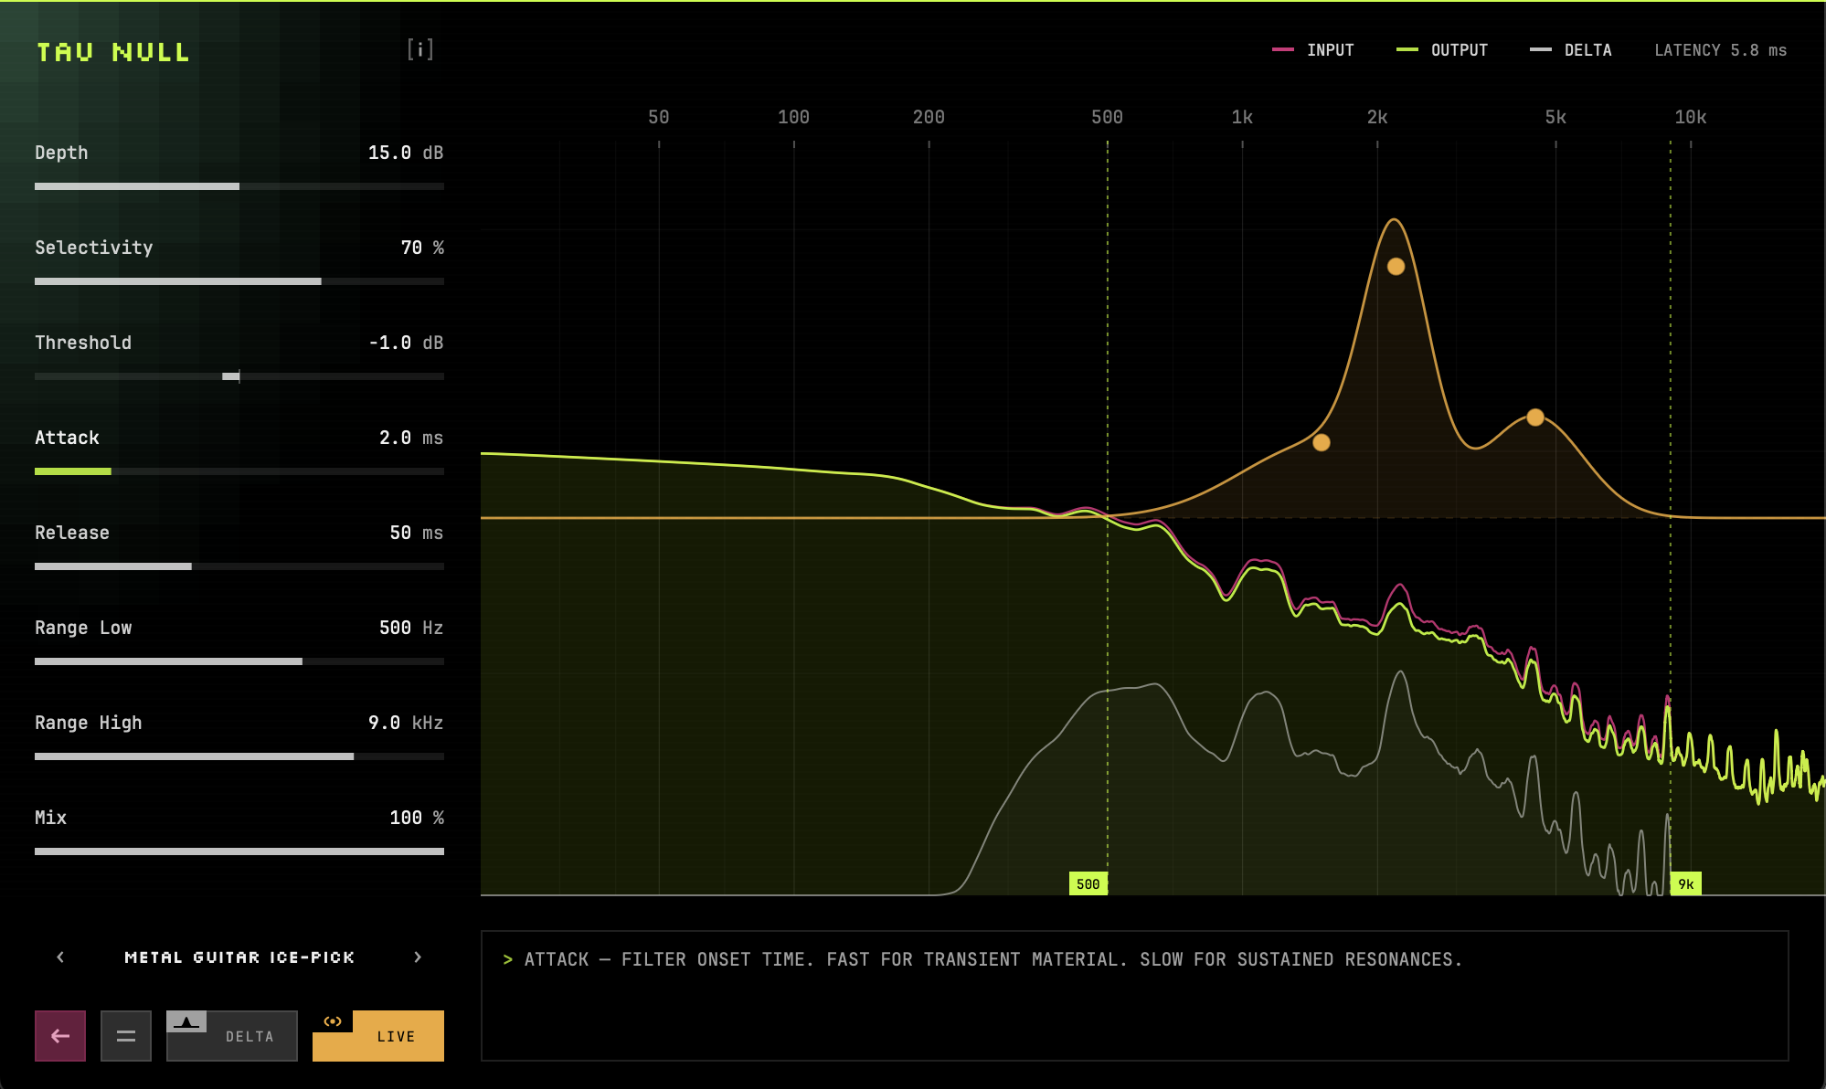1826x1089 pixels.
Task: Click the 9k range-high marker tag
Action: coord(1686,883)
